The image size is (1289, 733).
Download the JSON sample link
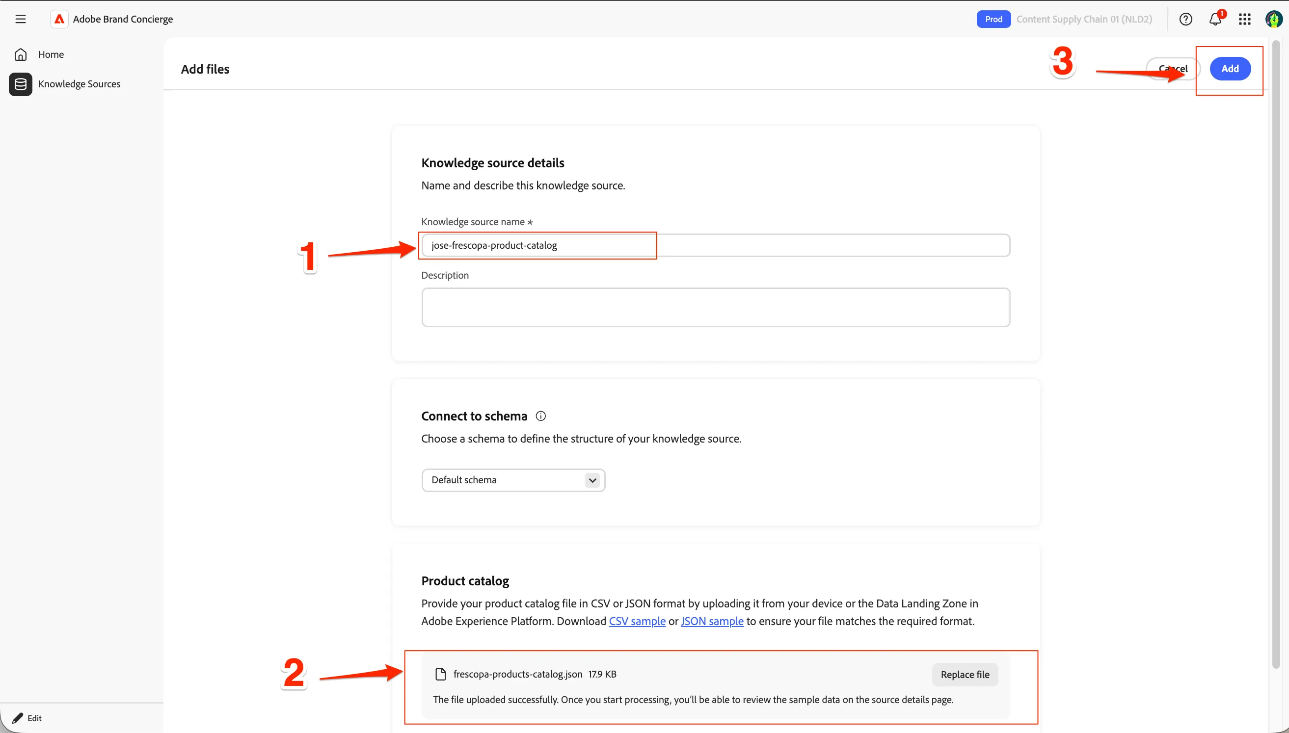point(712,621)
